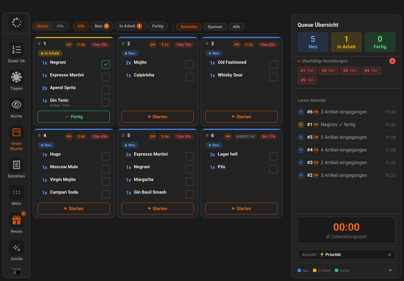Viewport: 404px width, 281px height.
Task: Switch to the Speisen filter tab
Action: (x=215, y=26)
